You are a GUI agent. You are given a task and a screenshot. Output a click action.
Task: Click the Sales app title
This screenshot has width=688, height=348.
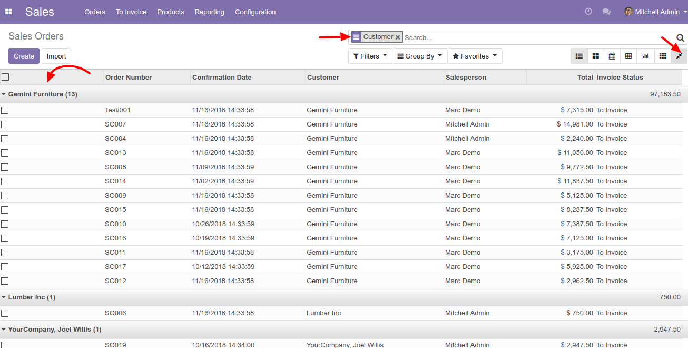[x=40, y=12]
